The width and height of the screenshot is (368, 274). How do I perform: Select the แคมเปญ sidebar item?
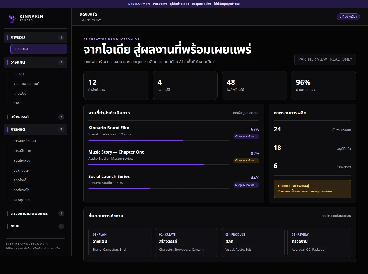tap(39, 94)
